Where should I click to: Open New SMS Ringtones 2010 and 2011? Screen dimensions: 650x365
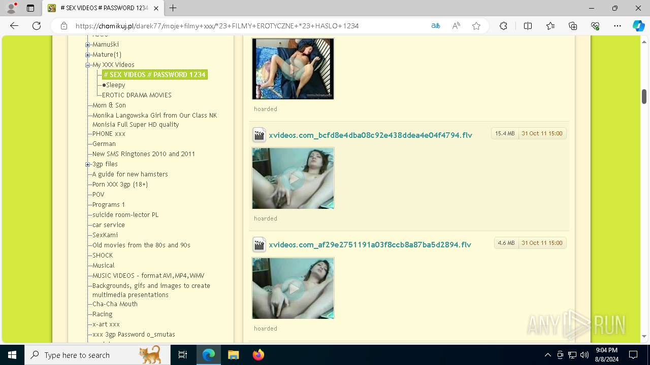coord(144,154)
